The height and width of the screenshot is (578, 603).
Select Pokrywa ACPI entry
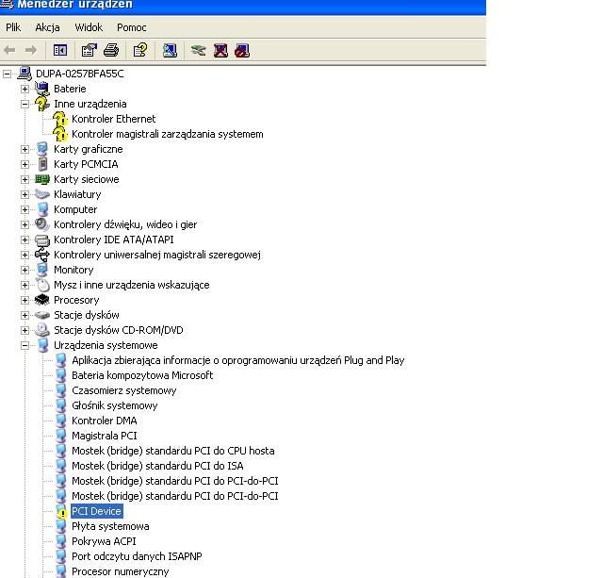(x=104, y=541)
